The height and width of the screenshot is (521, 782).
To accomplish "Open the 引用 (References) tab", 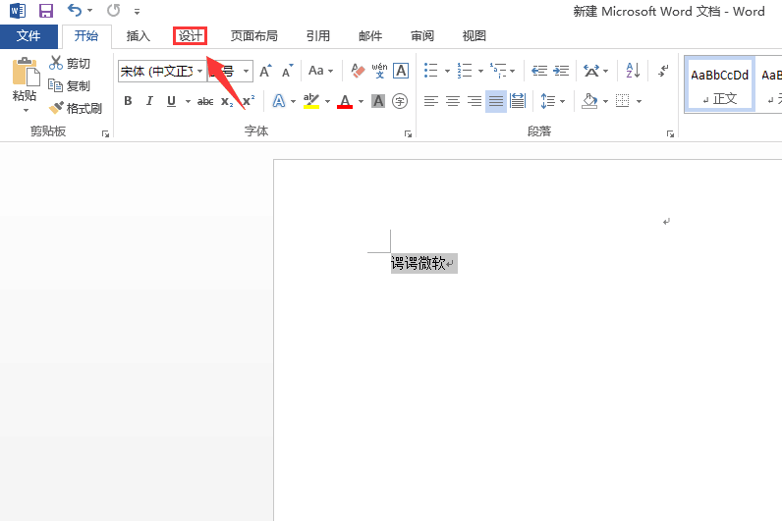I will tap(318, 36).
